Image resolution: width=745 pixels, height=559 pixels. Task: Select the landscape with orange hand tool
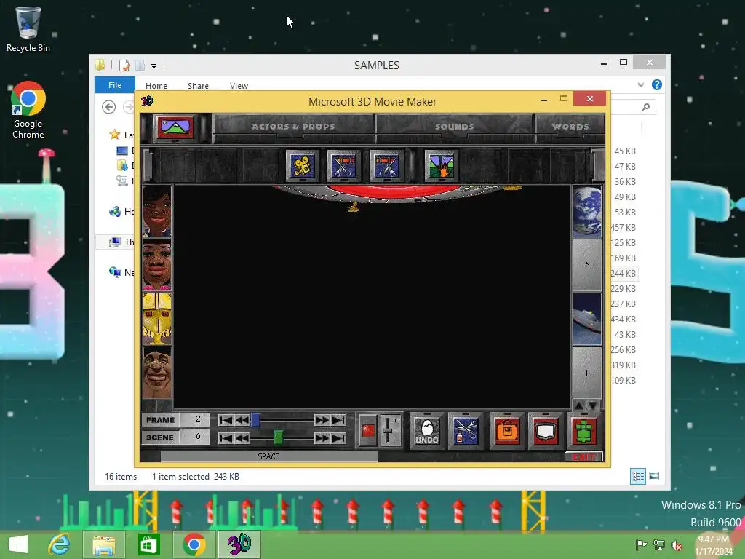(x=442, y=165)
